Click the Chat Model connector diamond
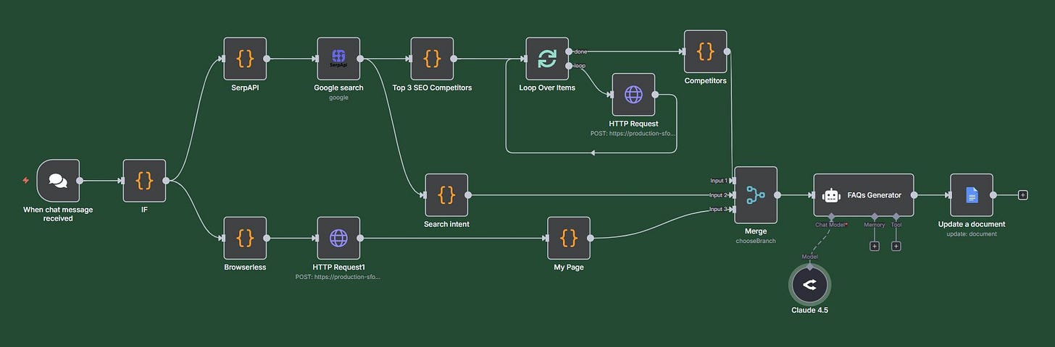The height and width of the screenshot is (347, 1055). 831,216
